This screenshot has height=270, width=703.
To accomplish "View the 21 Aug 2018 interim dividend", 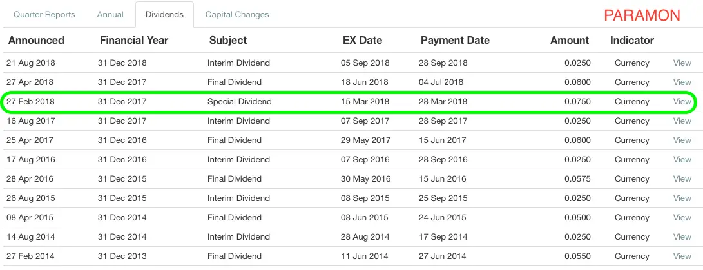I will (x=682, y=63).
